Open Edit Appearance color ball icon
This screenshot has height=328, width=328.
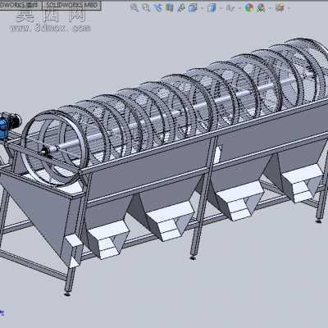[x=248, y=7]
